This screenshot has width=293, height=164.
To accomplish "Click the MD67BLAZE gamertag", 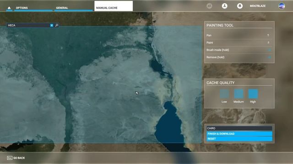I will [257, 6].
